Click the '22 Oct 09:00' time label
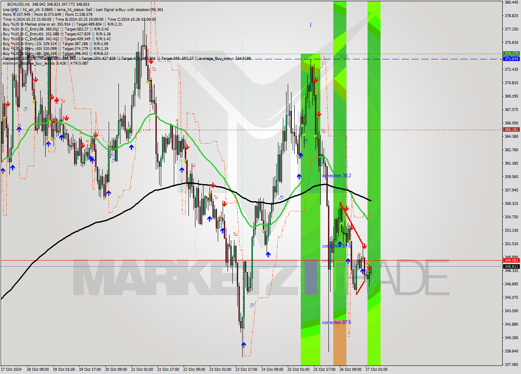Screen dimensions: 521x374 coord(194,370)
